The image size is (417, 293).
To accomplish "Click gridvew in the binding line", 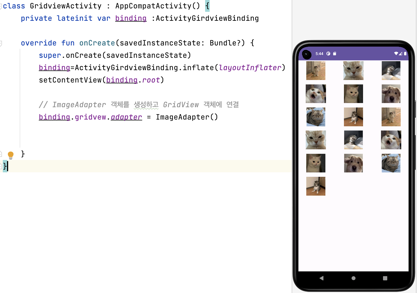I will pyautogui.click(x=90, y=117).
